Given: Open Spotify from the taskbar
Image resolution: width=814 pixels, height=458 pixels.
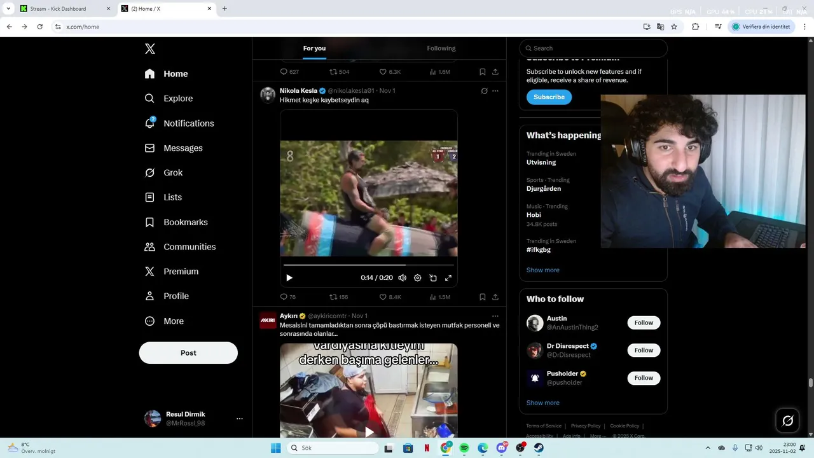Looking at the screenshot, I should click(464, 448).
